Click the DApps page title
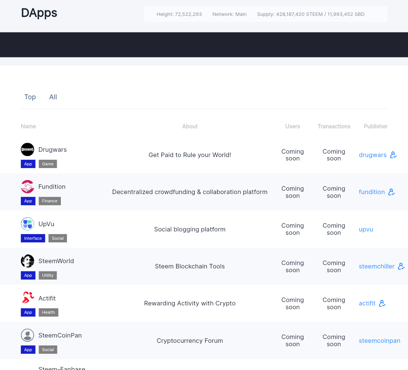Screen dimensions: 408x370 click(39, 13)
